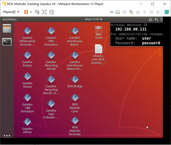Click the 192.168.60.131 IP address text
171x145 pixels.
coord(131,29)
